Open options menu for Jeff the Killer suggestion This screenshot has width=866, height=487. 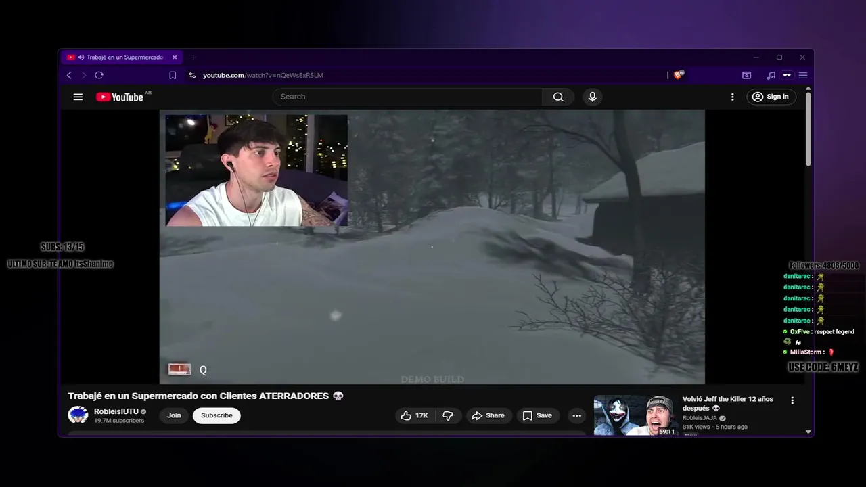[x=792, y=400]
